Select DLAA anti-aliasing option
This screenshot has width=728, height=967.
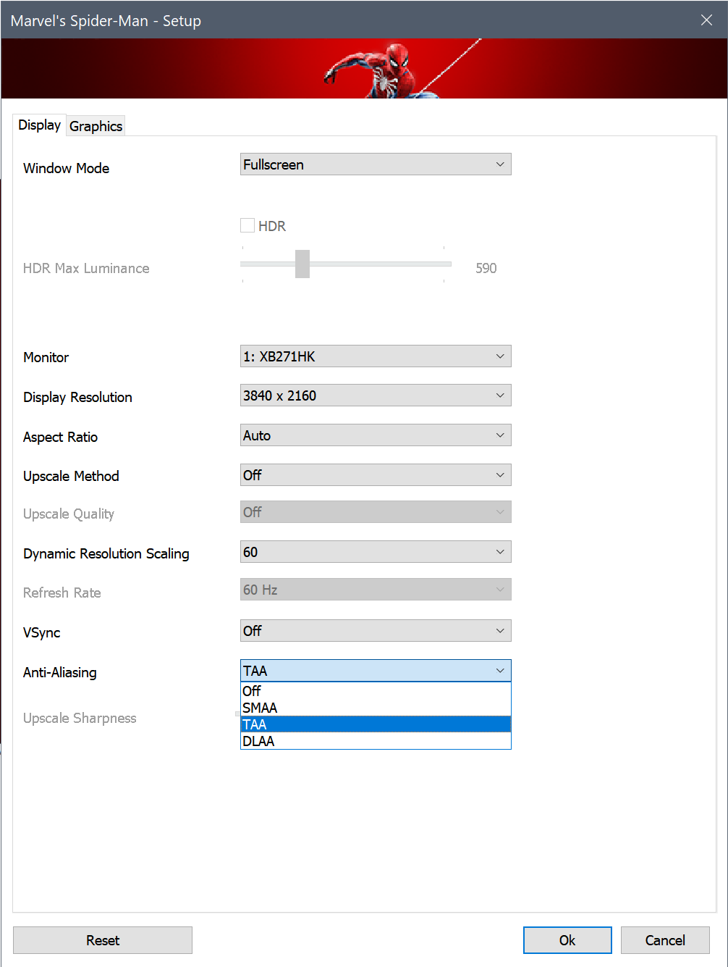coord(376,741)
